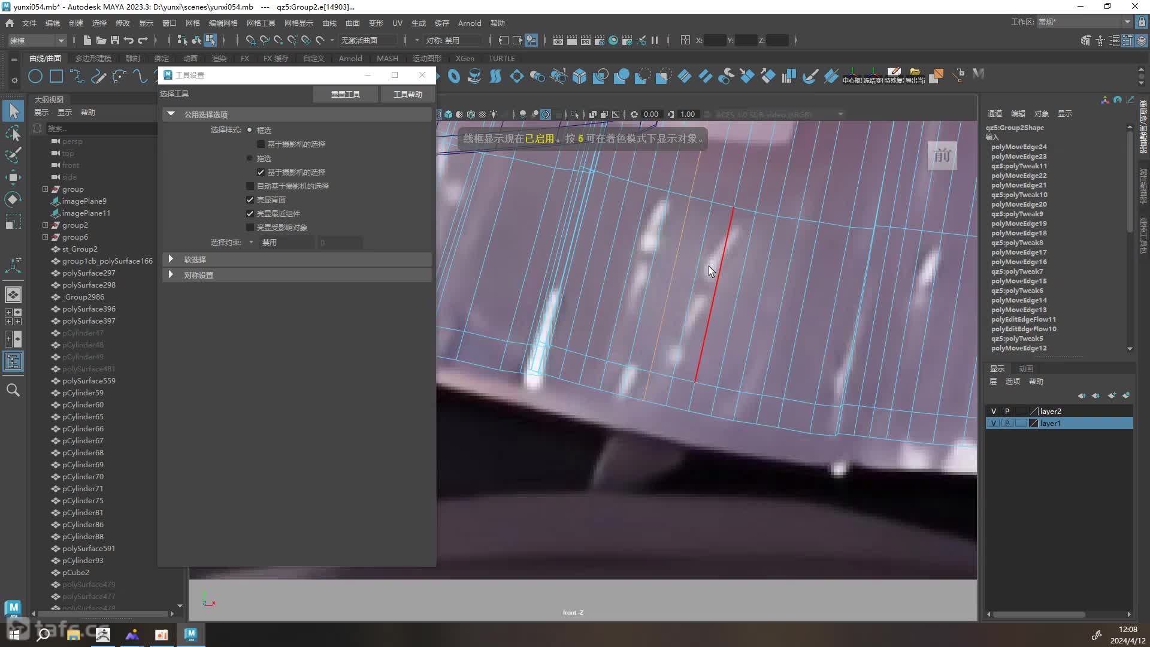The width and height of the screenshot is (1150, 647).
Task: Open the 建模 menu set dropdown
Action: pyautogui.click(x=36, y=40)
